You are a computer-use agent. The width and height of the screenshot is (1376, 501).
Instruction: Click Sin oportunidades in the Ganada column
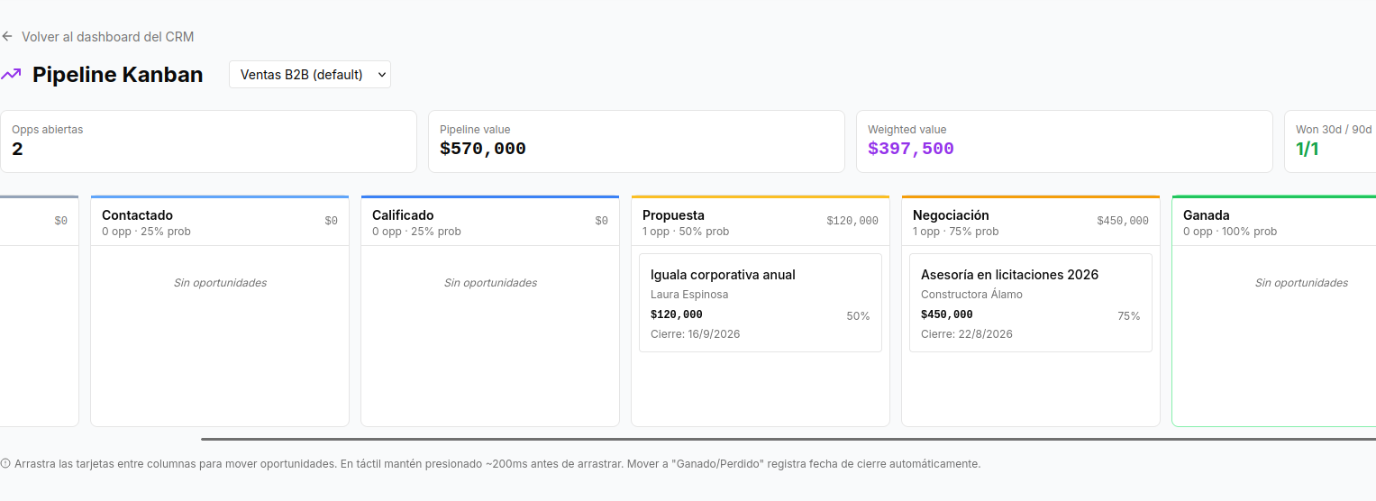[1301, 283]
